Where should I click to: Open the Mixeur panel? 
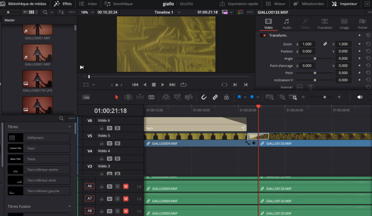pyautogui.click(x=276, y=4)
